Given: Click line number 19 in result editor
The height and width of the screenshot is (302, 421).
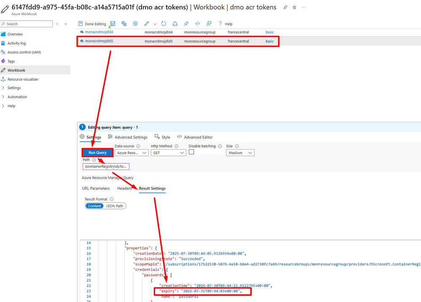Looking at the screenshot, I should coord(88,270).
